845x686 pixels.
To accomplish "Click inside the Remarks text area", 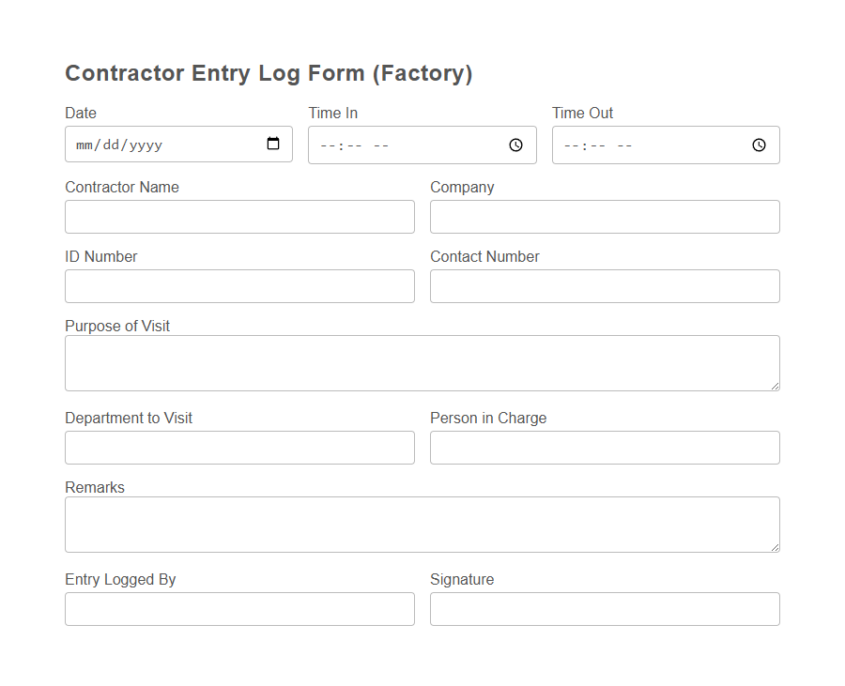I will [422, 524].
